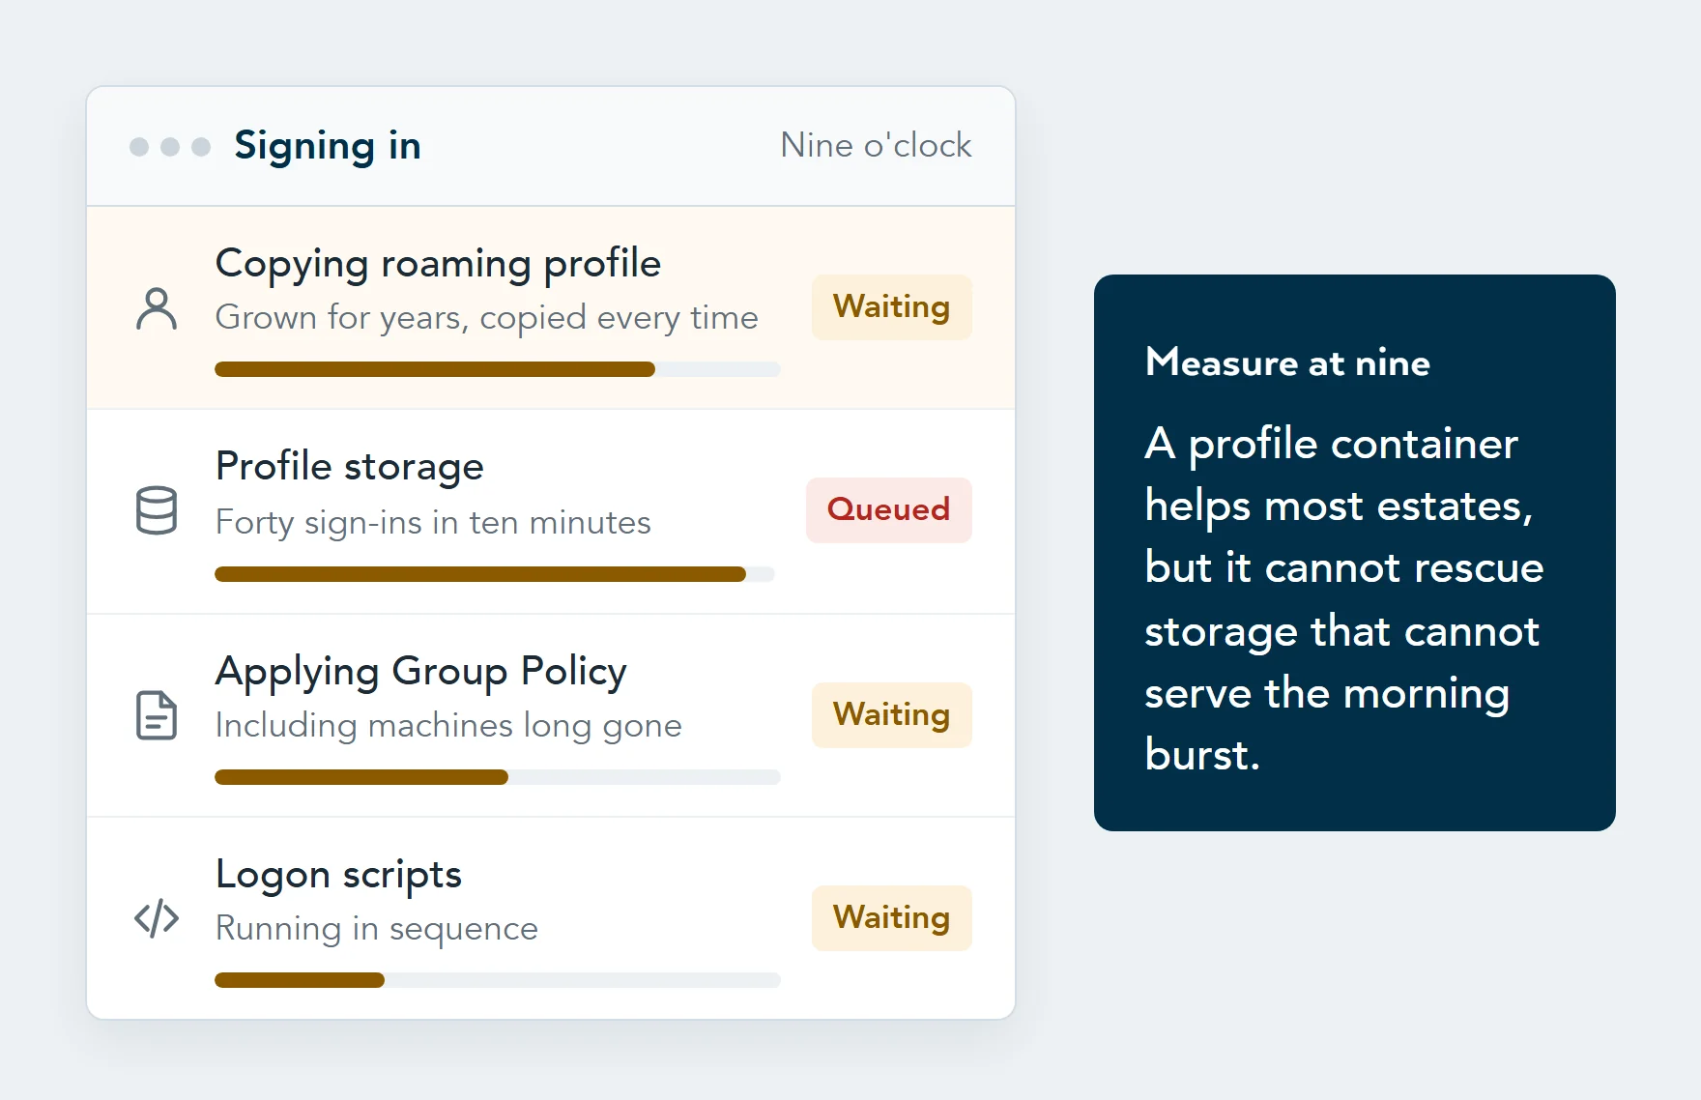Image resolution: width=1701 pixels, height=1100 pixels.
Task: Click the Waiting badge on Copying roaming profile
Action: point(892,307)
